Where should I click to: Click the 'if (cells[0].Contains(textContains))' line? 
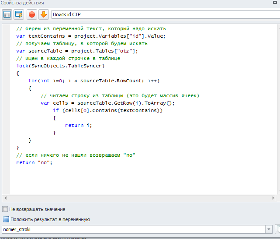pos(107,110)
